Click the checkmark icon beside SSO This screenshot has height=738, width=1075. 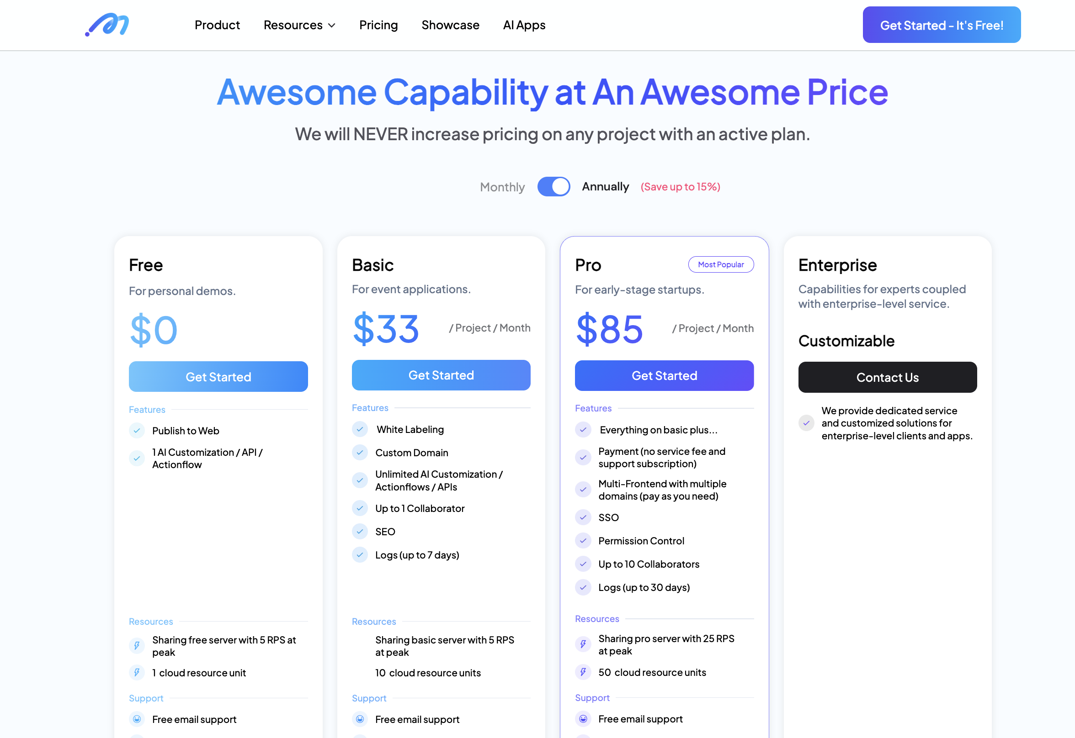[583, 517]
